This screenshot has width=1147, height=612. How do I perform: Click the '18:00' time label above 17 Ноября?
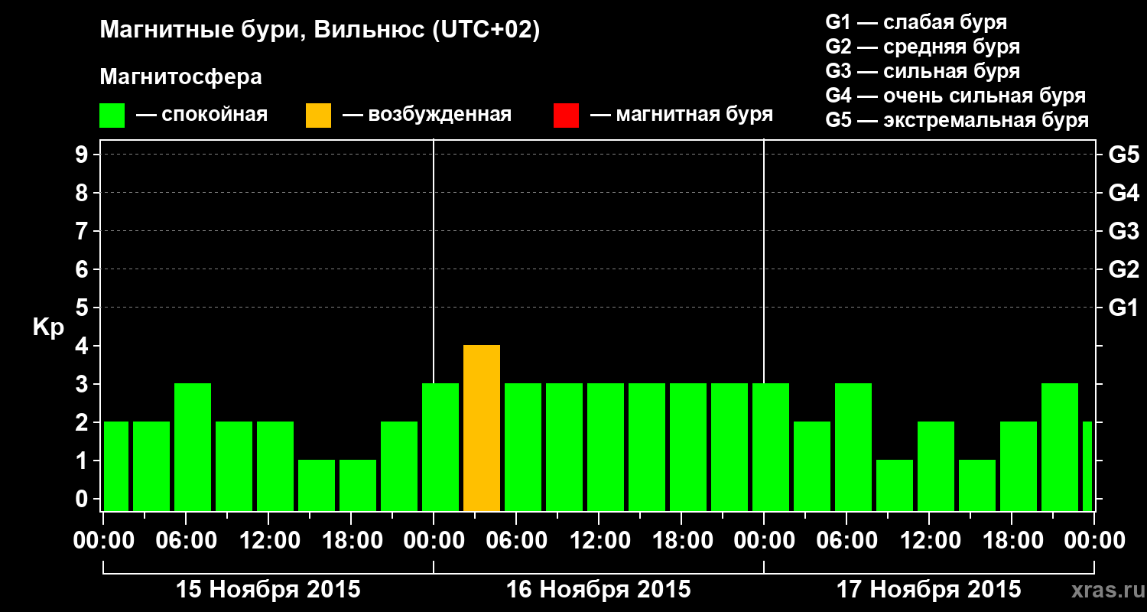(x=1012, y=541)
